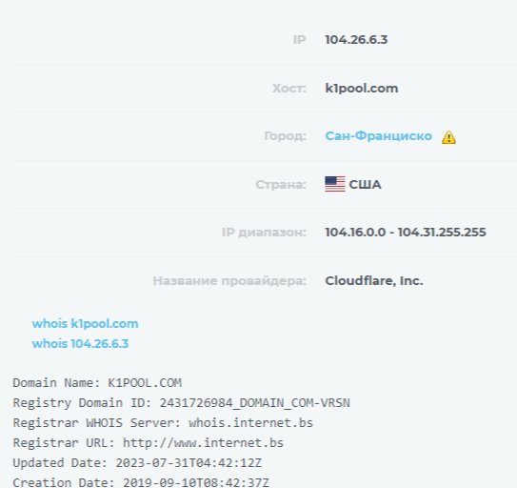Click the IP address value 104.26.6.3
517x488 pixels.
356,40
